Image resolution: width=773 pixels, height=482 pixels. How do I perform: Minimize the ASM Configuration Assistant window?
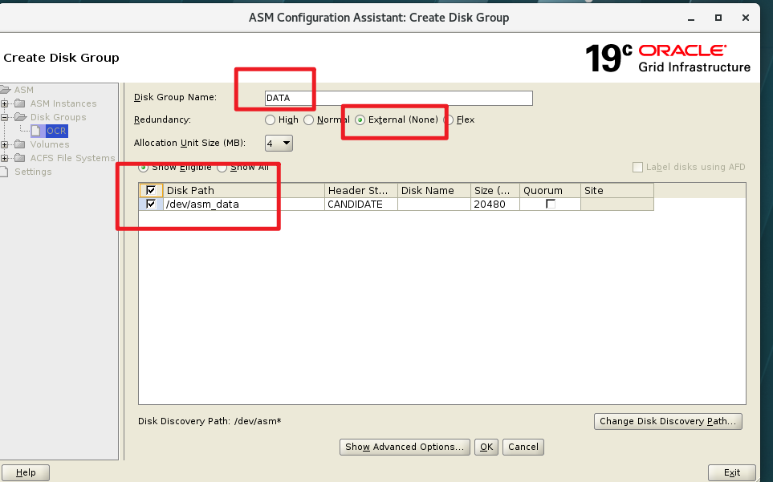pos(691,18)
